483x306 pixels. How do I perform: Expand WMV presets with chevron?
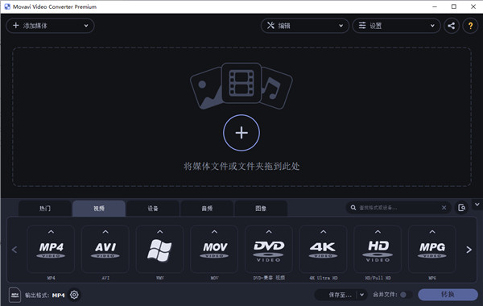tap(159, 232)
